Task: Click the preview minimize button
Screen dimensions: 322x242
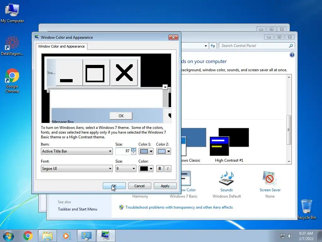Action: [69, 72]
